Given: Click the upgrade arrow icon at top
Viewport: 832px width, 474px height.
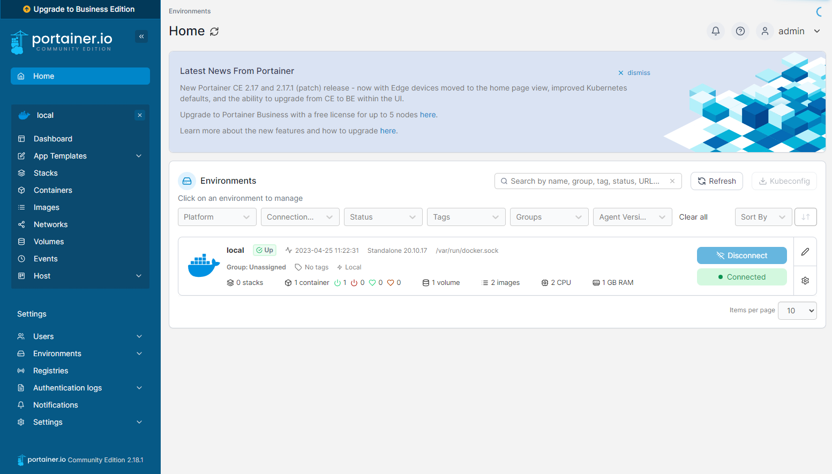Looking at the screenshot, I should 27,9.
